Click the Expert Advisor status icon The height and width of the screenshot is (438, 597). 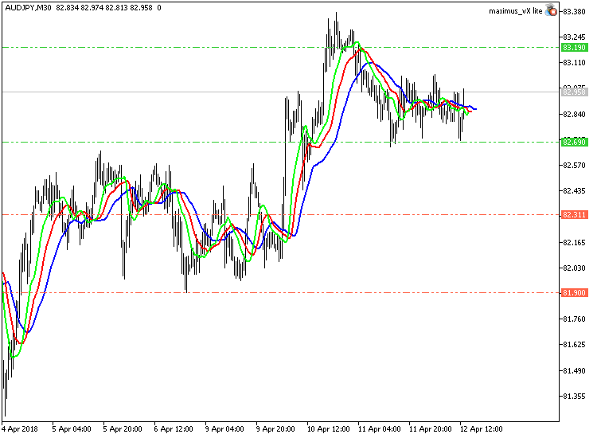pos(551,10)
